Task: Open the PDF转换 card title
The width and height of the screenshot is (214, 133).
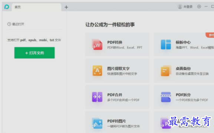Action: tap(115, 42)
